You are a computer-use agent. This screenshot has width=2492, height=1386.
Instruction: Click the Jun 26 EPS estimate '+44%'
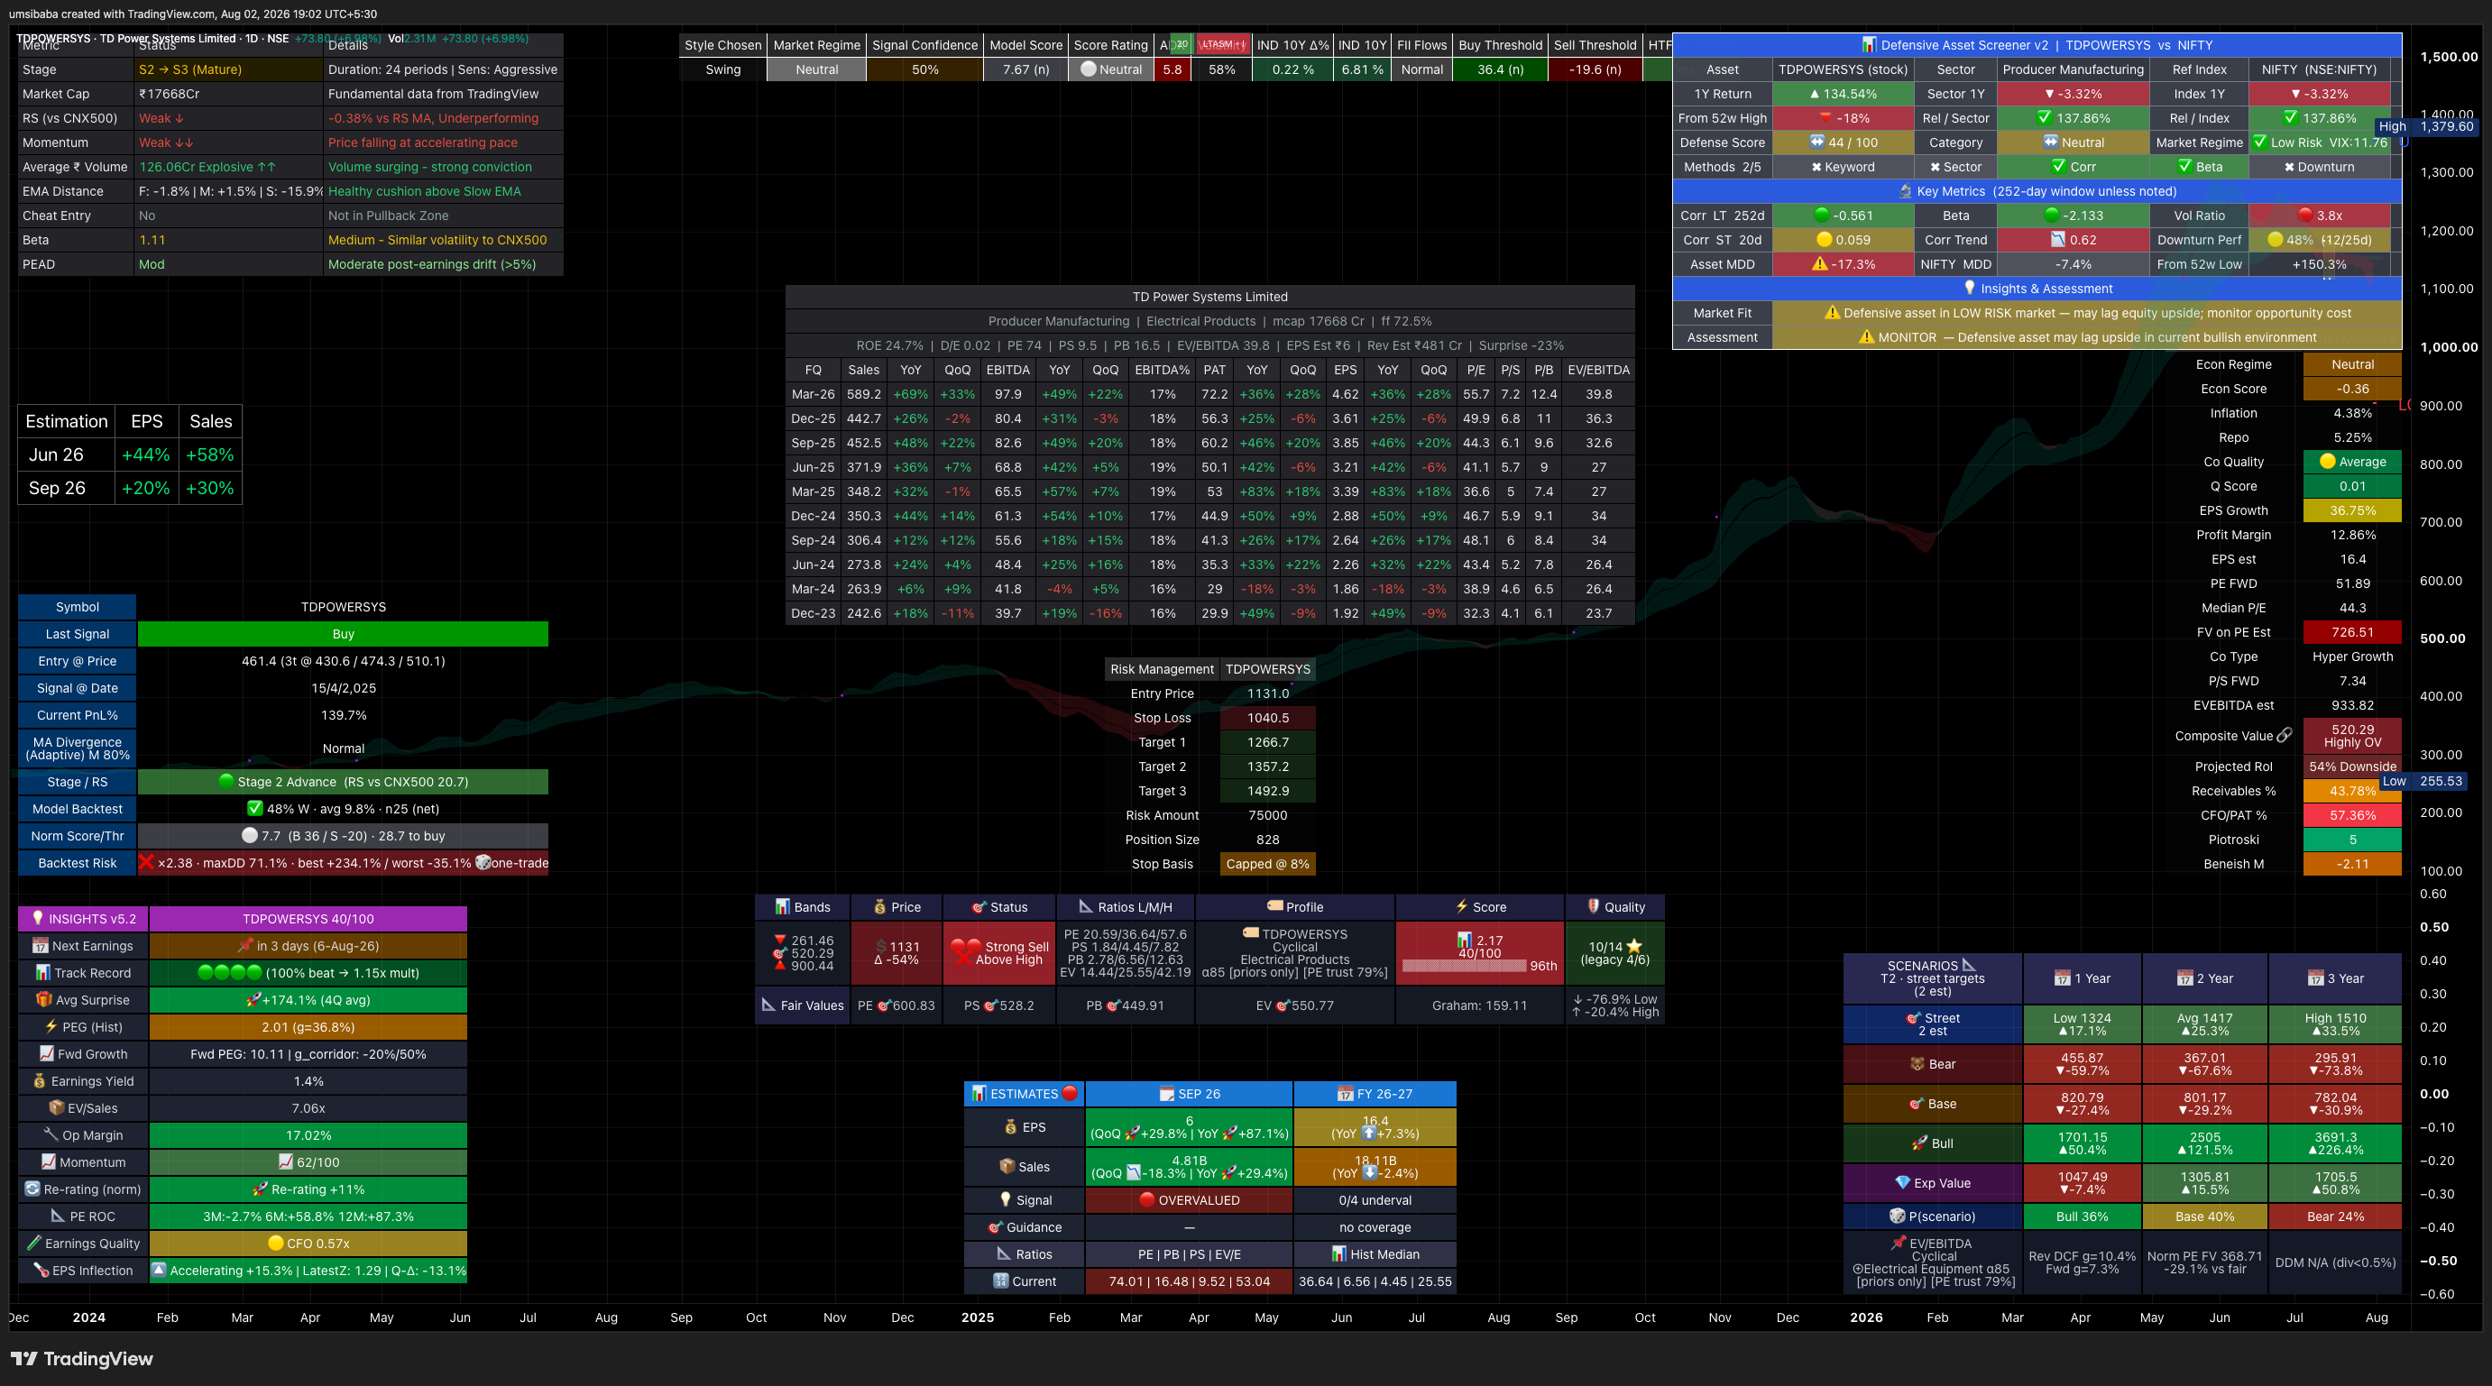[146, 454]
